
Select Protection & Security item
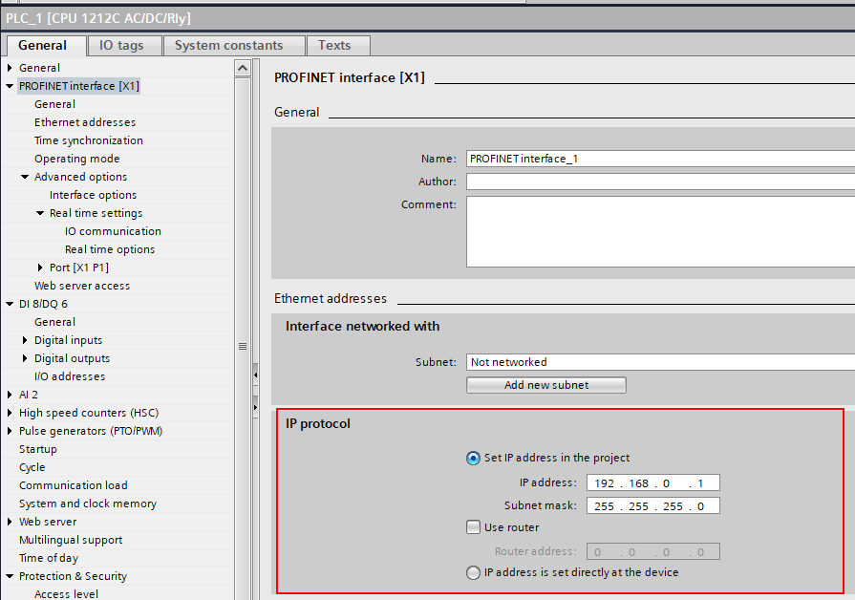(73, 576)
